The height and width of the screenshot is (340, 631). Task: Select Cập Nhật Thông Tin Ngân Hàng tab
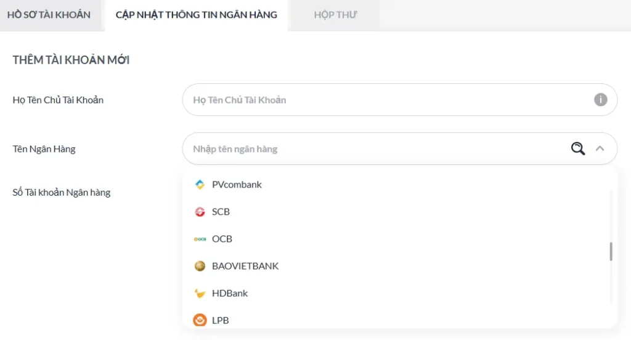click(x=197, y=15)
